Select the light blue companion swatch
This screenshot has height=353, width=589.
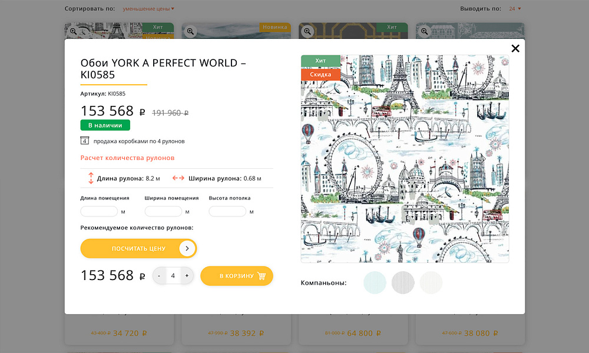pos(375,282)
